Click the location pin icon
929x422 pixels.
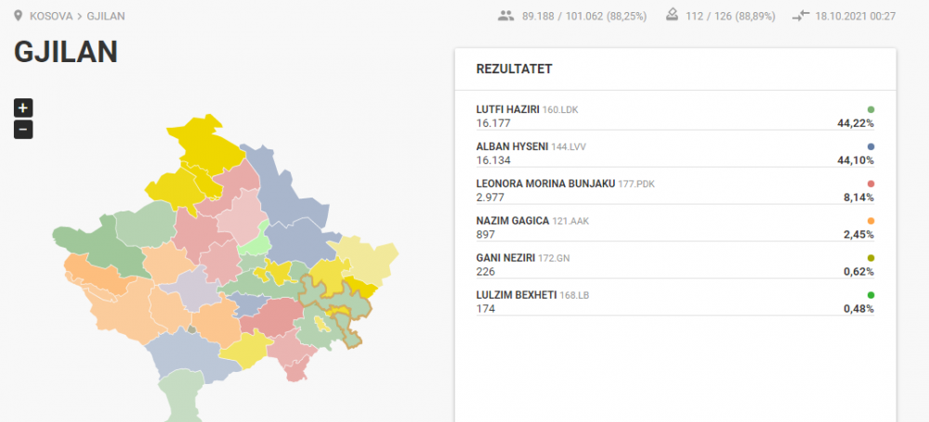[x=19, y=17]
